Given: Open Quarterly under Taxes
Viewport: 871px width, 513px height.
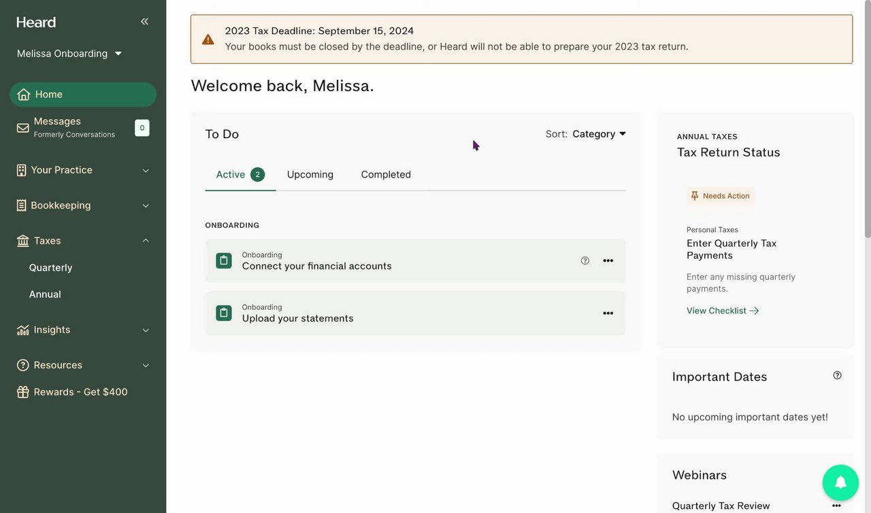Looking at the screenshot, I should tap(50, 268).
